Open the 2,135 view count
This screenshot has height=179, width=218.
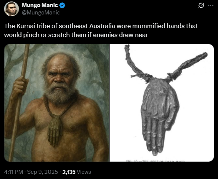(69, 172)
